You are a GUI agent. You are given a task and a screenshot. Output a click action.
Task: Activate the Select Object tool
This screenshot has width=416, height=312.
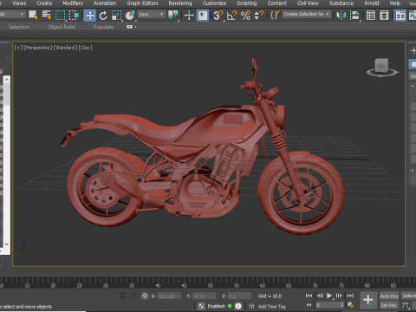coord(33,15)
